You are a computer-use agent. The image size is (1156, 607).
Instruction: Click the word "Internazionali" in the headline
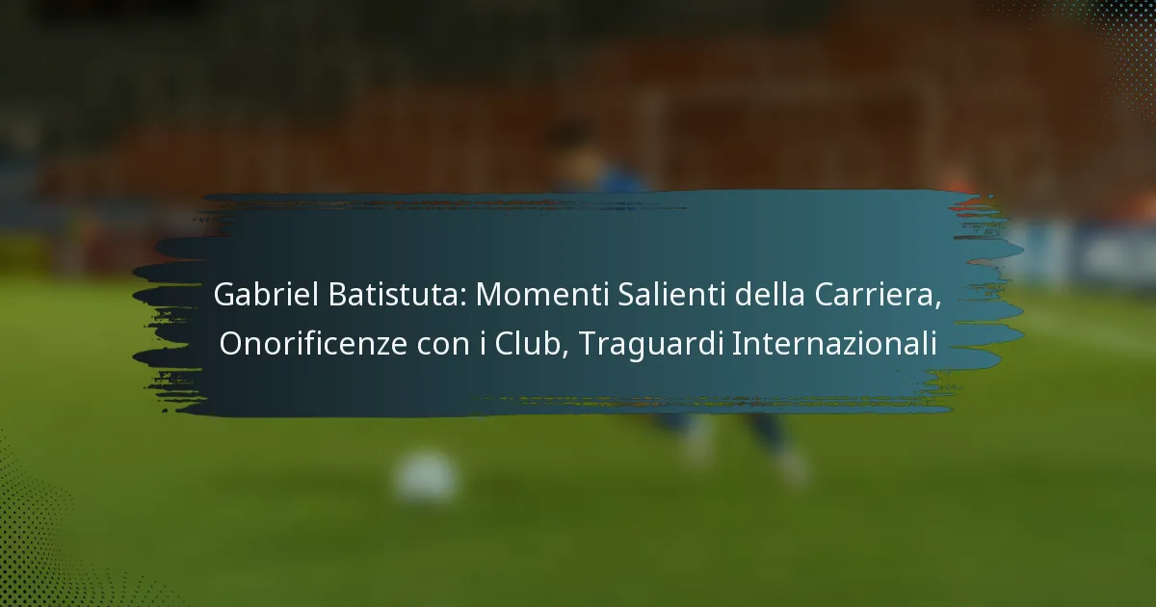(x=834, y=343)
